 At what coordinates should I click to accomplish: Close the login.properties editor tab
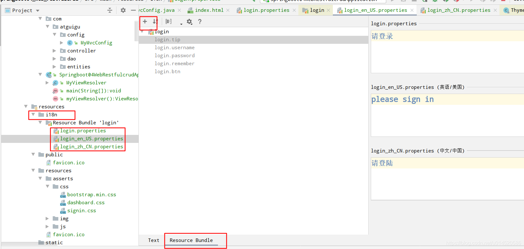[x=294, y=10]
